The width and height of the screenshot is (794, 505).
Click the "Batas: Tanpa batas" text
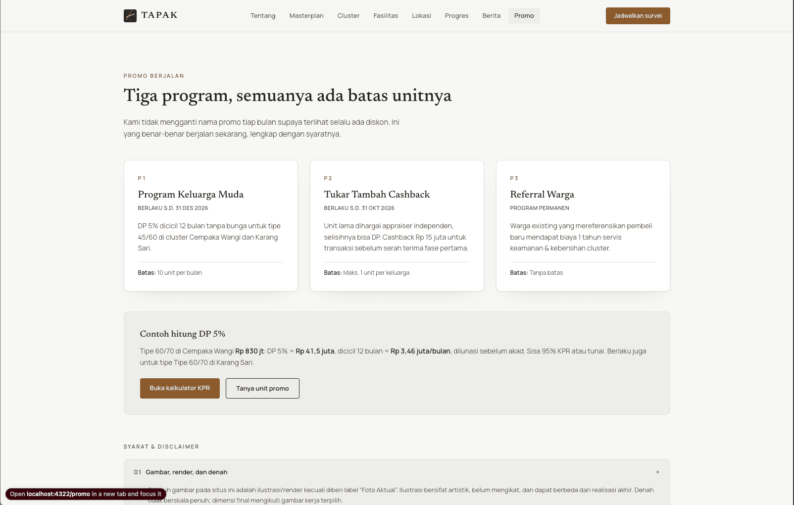(537, 273)
